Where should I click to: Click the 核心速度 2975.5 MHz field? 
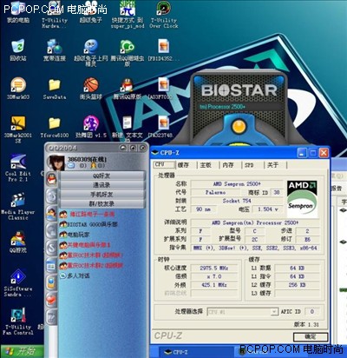[214, 268]
